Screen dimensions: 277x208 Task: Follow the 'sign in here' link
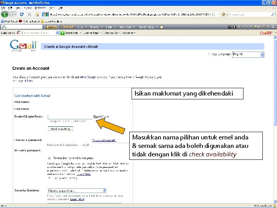coord(25,81)
